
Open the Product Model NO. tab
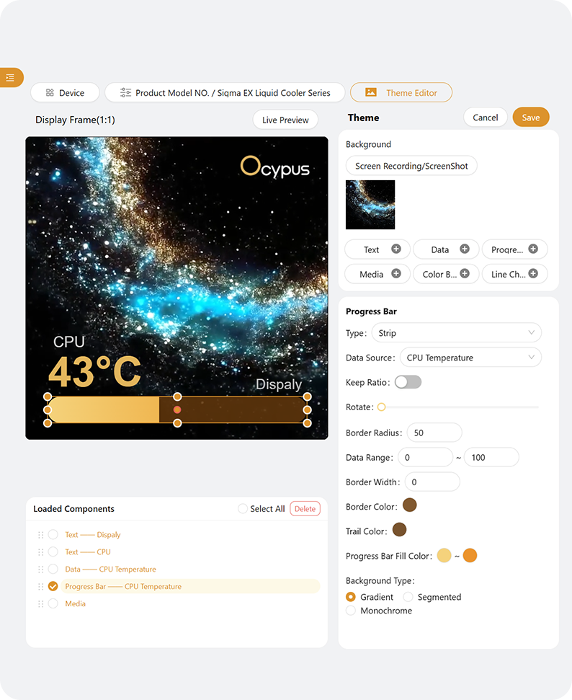pyautogui.click(x=225, y=92)
